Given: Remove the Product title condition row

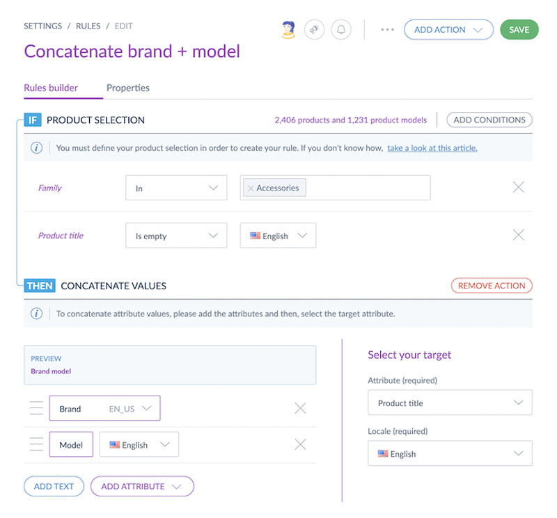Looking at the screenshot, I should 518,235.
